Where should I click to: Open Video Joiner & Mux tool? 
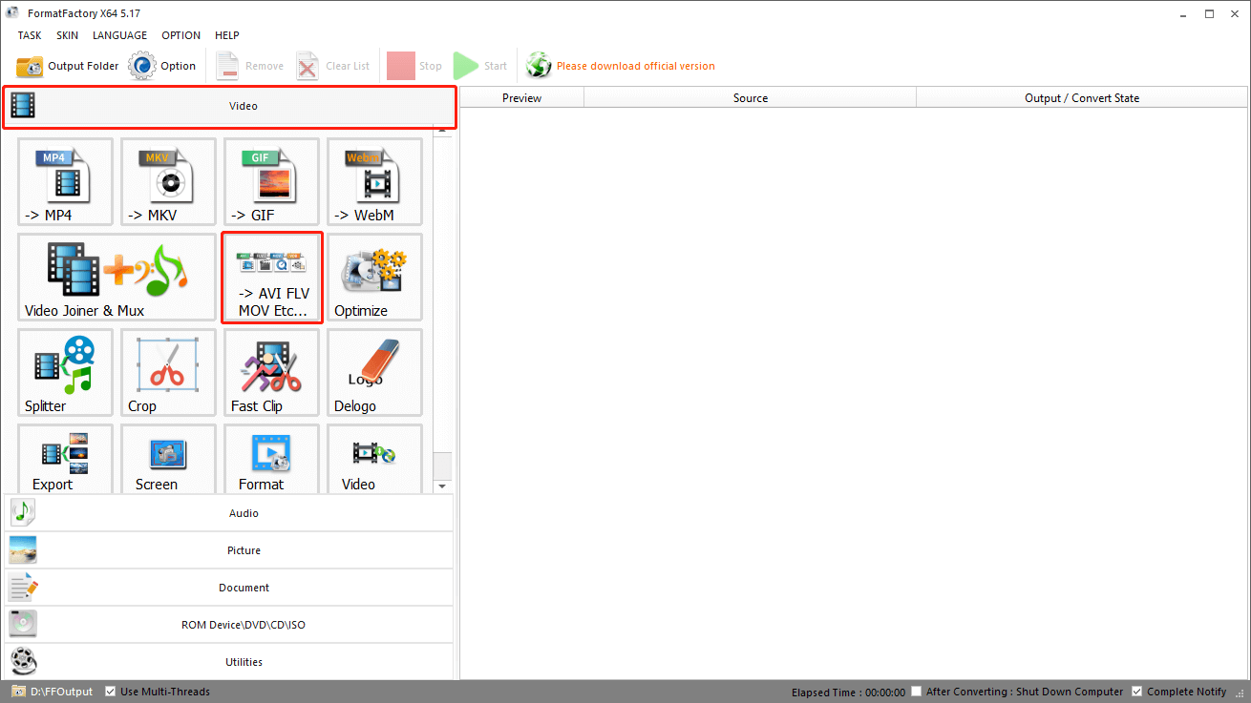click(x=117, y=277)
